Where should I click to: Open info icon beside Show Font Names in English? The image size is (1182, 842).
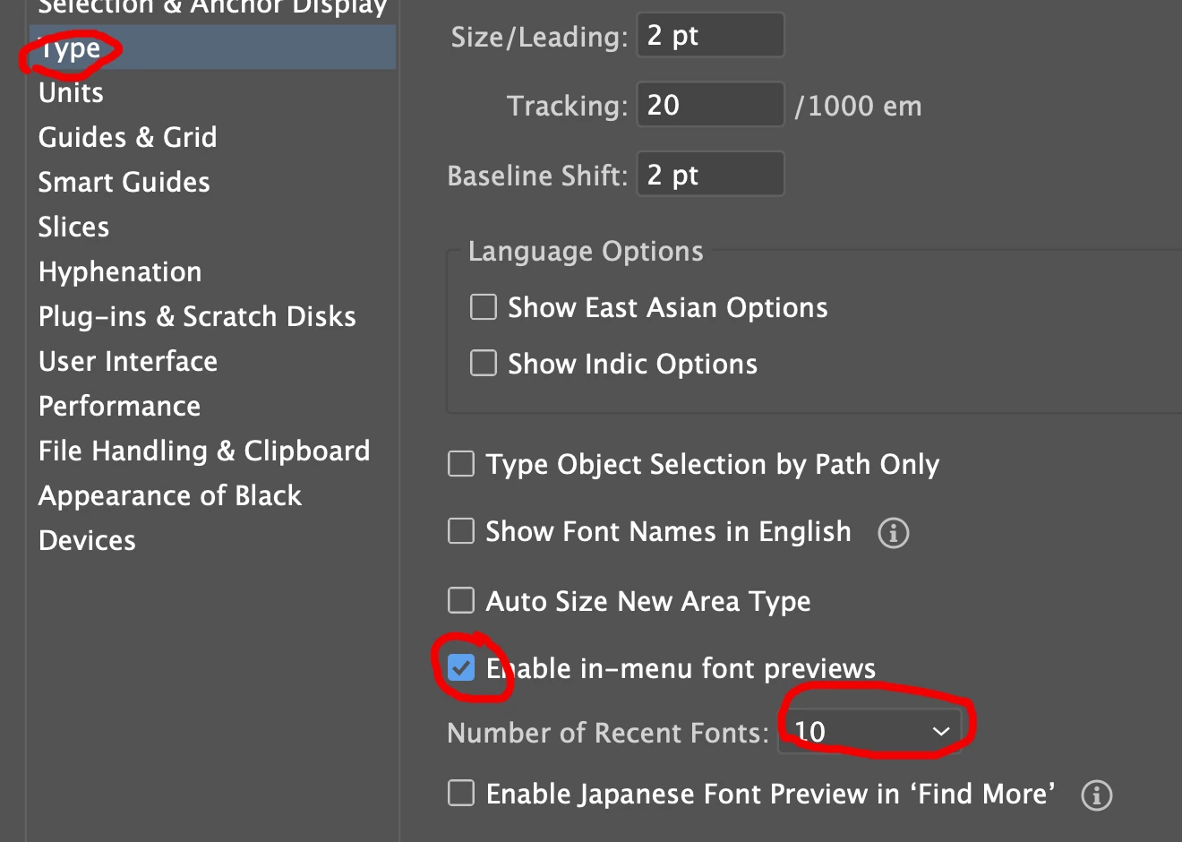(893, 533)
